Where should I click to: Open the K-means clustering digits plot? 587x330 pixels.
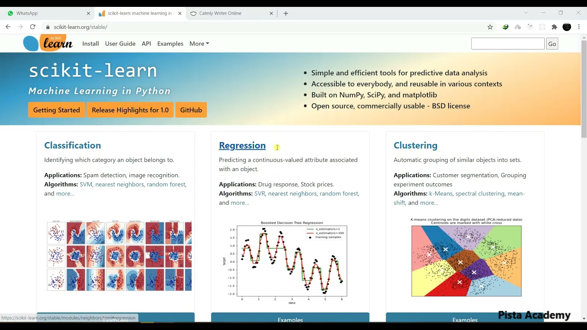tap(466, 258)
